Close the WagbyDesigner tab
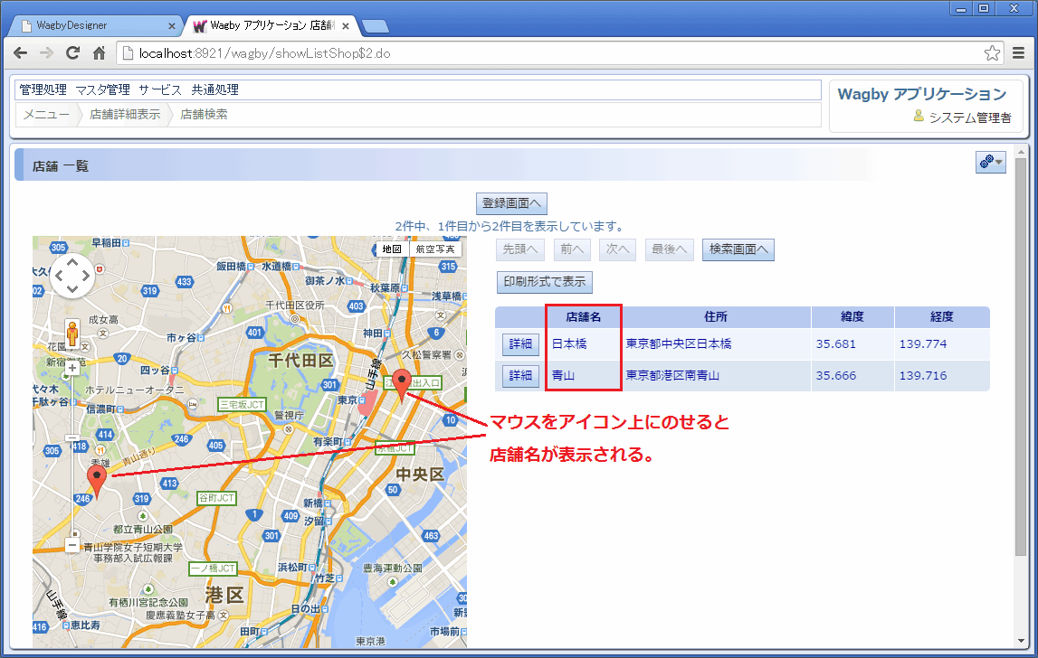Viewport: 1038px width, 658px height. click(171, 26)
